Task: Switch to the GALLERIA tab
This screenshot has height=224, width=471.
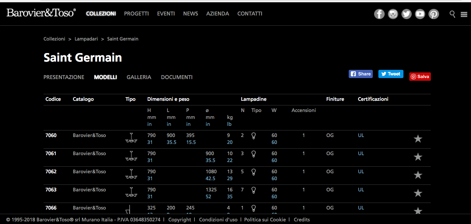Action: (139, 77)
